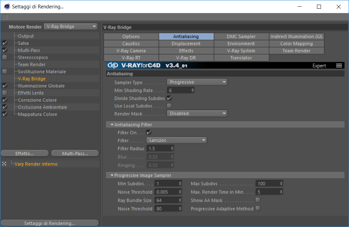Toggle the Salva checkbox
349x227 pixels.
(x=5, y=43)
